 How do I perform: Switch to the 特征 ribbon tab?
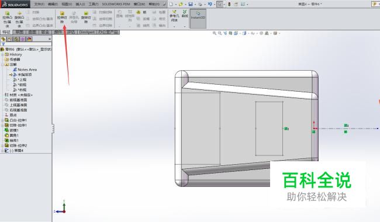pyautogui.click(x=6, y=32)
